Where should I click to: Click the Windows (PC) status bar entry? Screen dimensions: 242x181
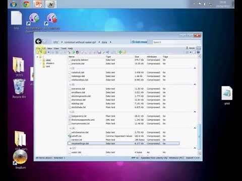pos(176,158)
